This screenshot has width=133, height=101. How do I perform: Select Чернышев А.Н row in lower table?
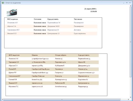[52, 62]
